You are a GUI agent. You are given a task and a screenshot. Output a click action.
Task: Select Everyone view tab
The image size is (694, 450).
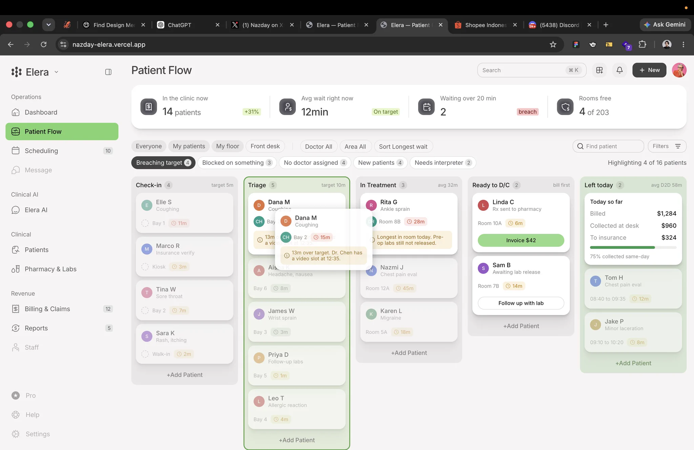click(x=149, y=146)
